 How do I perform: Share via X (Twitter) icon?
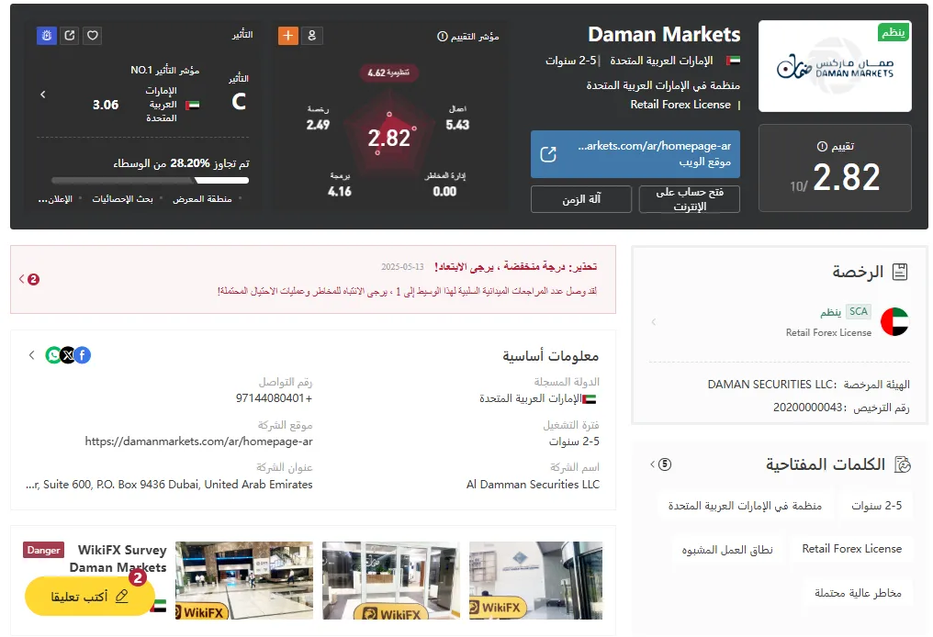point(68,355)
